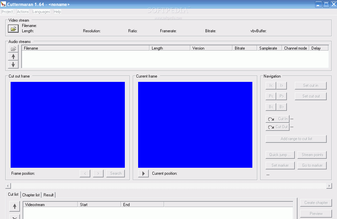
Task: Switch to the Chapter list tab
Action: click(x=31, y=195)
